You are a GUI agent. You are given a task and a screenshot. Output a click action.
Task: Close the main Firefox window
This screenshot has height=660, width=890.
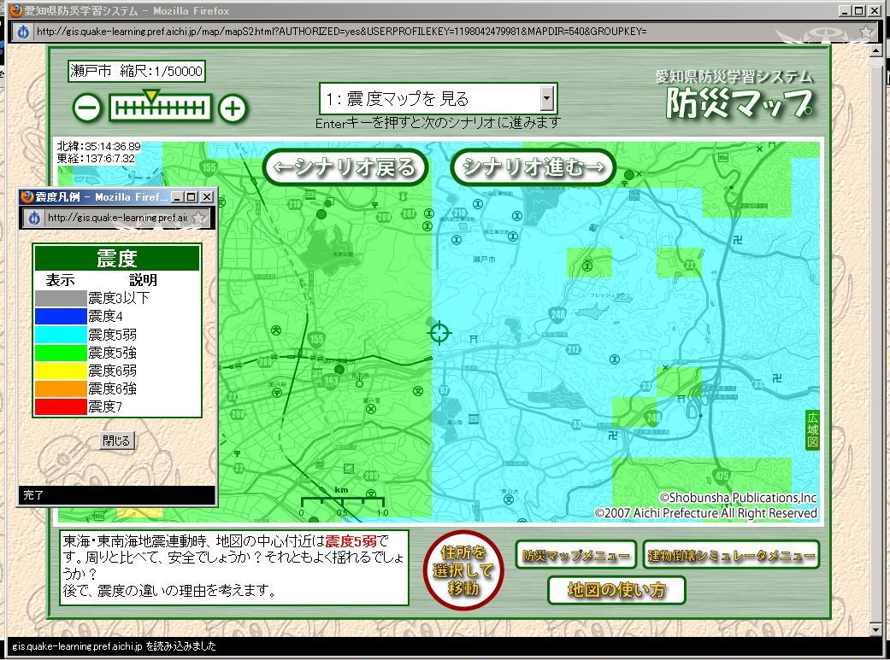coord(874,11)
